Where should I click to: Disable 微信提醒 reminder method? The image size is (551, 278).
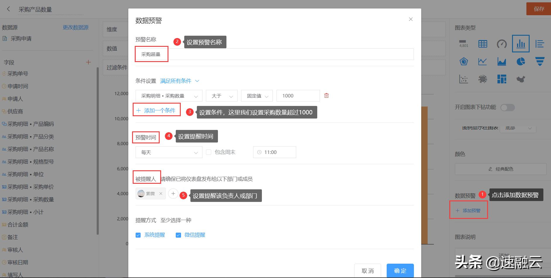click(x=178, y=235)
